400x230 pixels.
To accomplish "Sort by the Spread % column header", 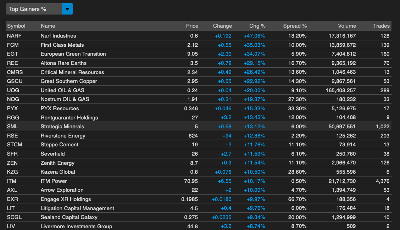I will (295, 26).
